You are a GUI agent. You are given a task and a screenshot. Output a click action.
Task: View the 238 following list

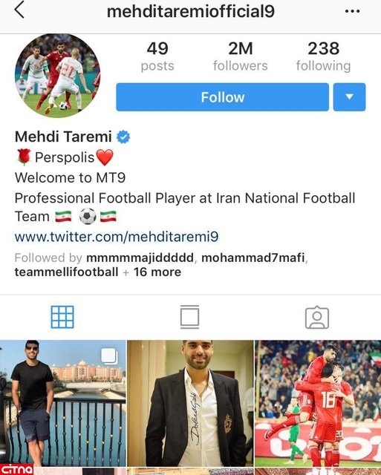(x=323, y=56)
